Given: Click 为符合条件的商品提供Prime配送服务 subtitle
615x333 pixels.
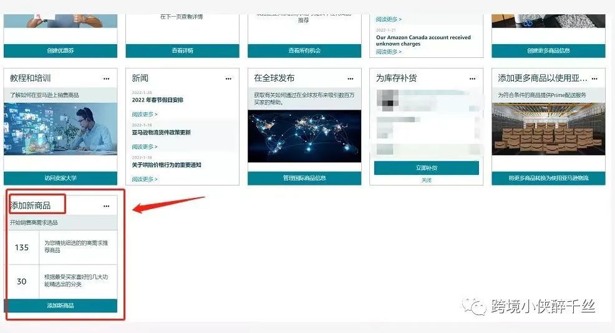Looking at the screenshot, I should [x=542, y=95].
